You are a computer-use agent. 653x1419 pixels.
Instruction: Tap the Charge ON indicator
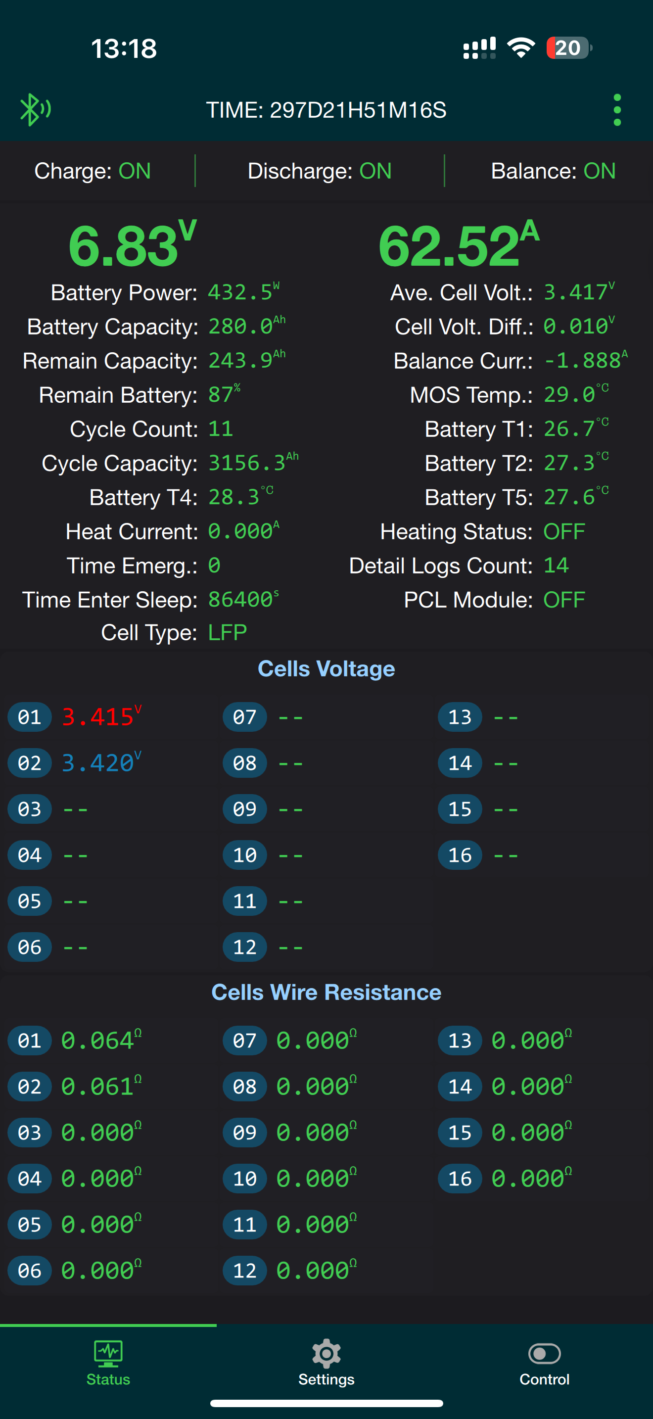click(93, 171)
